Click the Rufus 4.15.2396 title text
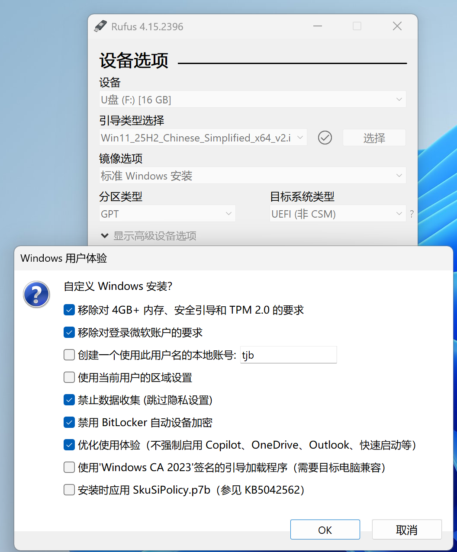The image size is (457, 552). pyautogui.click(x=147, y=26)
